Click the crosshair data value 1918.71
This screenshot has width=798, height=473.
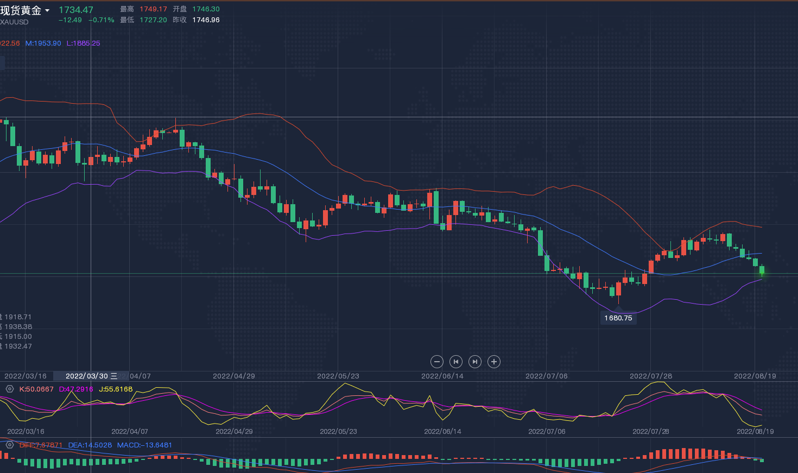point(18,317)
